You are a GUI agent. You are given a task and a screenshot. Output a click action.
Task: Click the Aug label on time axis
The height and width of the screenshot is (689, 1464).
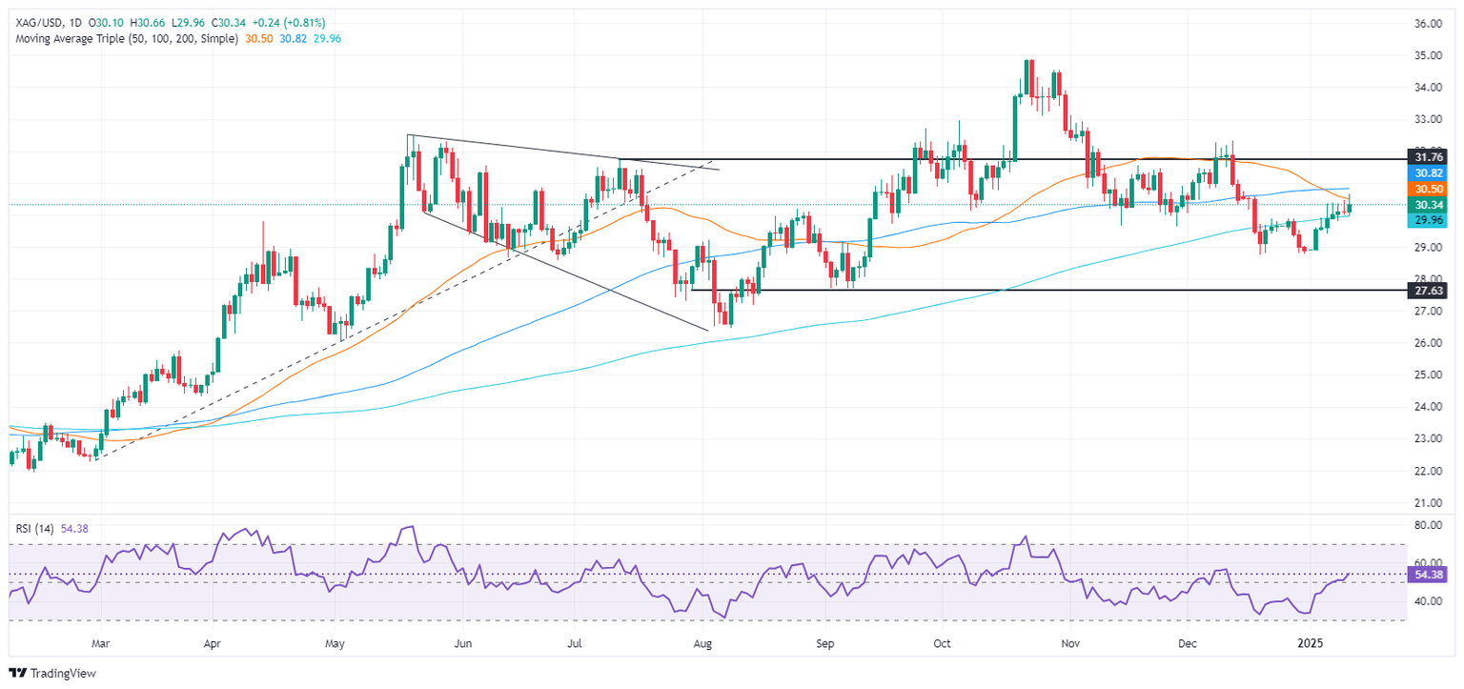coord(701,643)
